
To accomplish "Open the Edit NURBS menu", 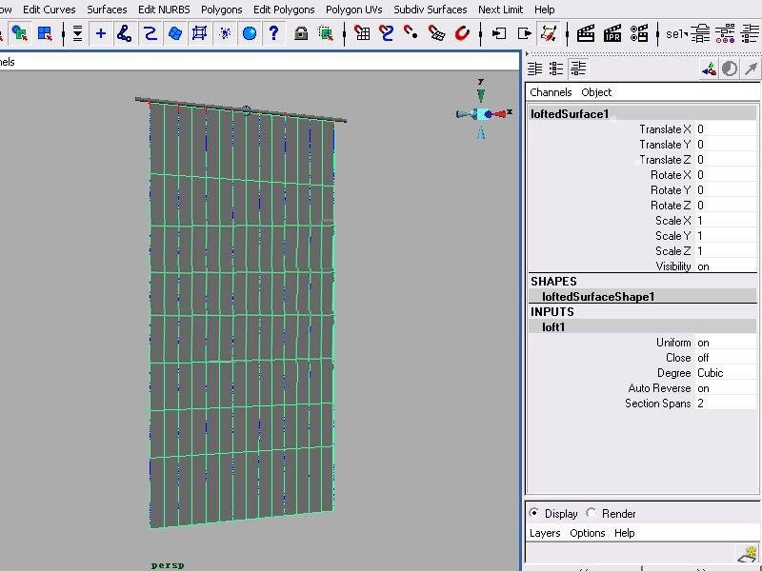I will pos(164,10).
